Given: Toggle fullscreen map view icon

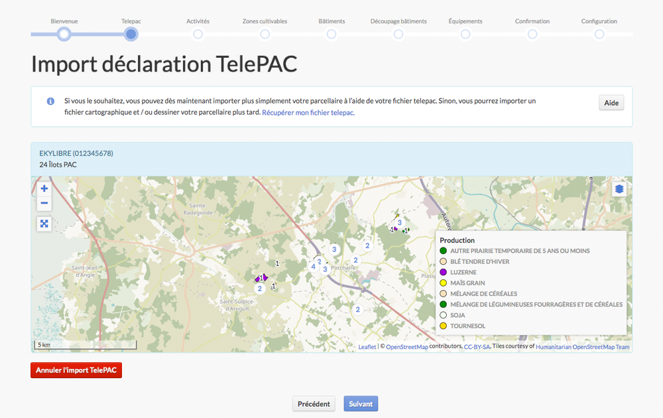Looking at the screenshot, I should (44, 224).
